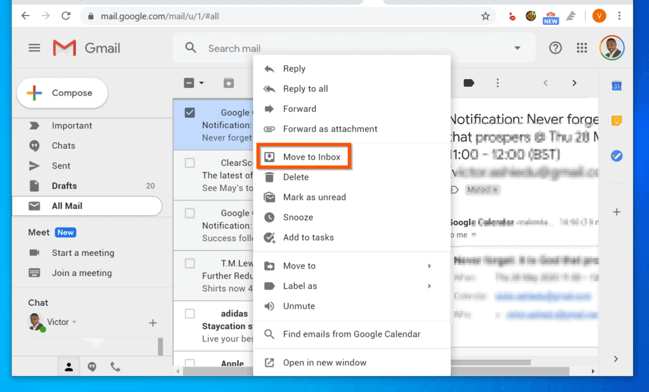This screenshot has width=649, height=392.
Task: Start new chat plus icon
Action: click(153, 323)
